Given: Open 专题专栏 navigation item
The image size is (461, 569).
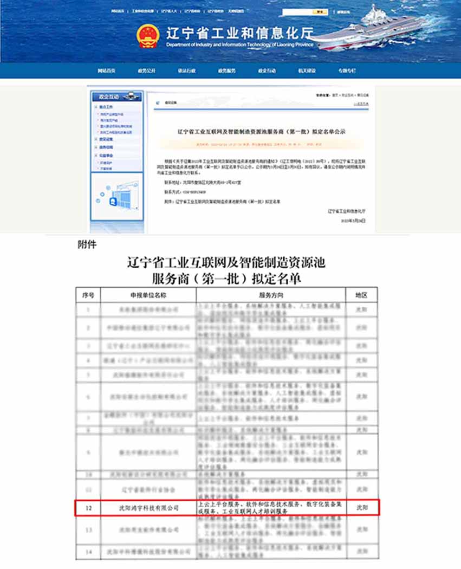Looking at the screenshot, I should click(x=347, y=71).
